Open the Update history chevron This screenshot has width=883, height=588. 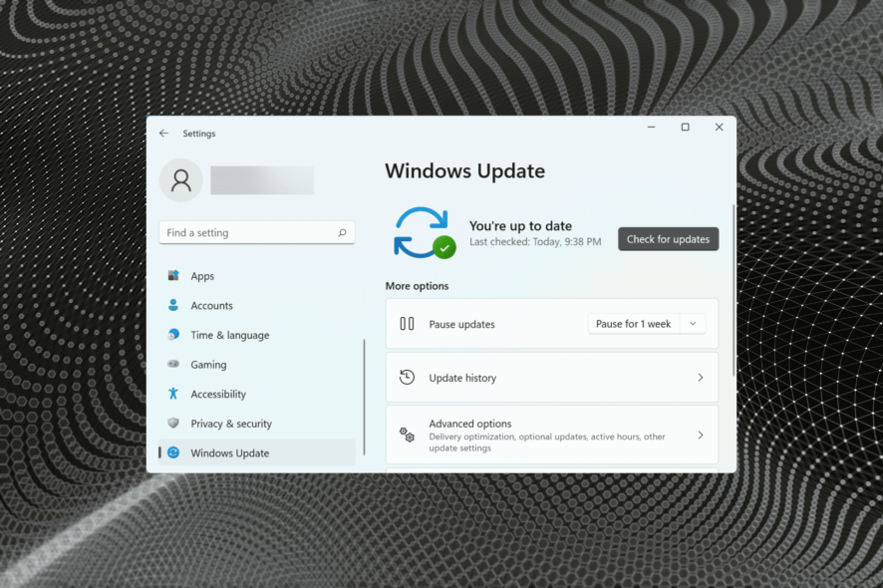[x=701, y=378]
